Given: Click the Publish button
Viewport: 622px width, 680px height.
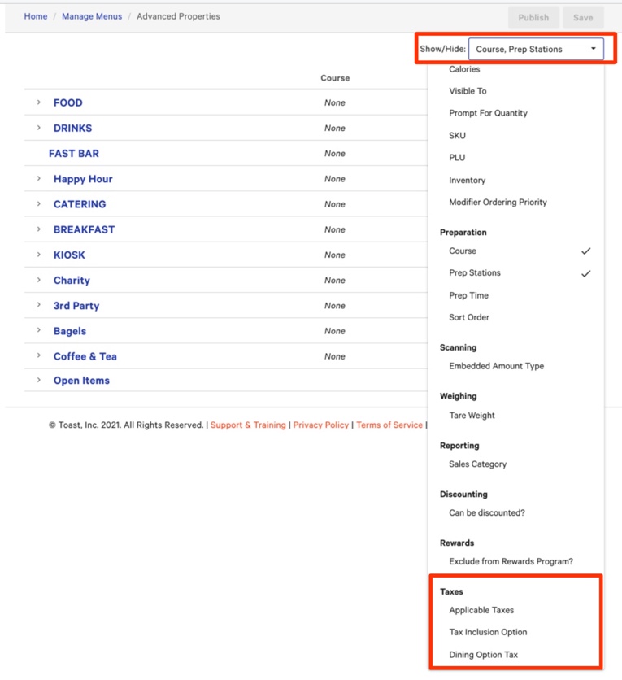Looking at the screenshot, I should [x=533, y=17].
